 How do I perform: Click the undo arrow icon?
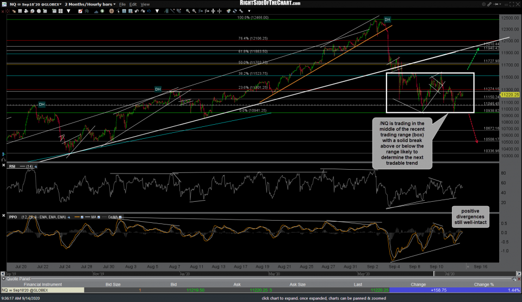point(136,11)
